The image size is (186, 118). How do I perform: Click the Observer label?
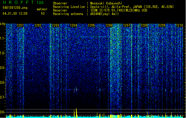pyautogui.click(x=60, y=3)
